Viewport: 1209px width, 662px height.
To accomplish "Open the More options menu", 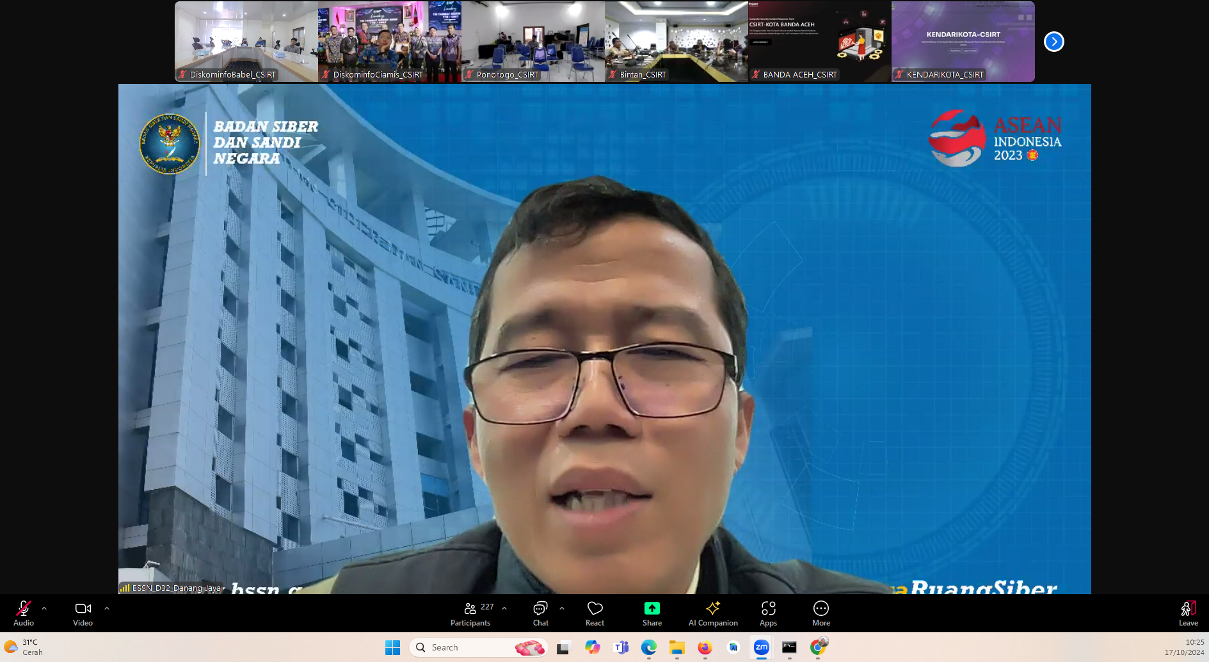I will point(821,613).
